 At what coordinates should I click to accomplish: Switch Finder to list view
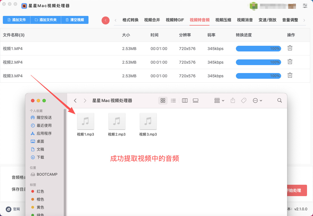[x=173, y=100]
